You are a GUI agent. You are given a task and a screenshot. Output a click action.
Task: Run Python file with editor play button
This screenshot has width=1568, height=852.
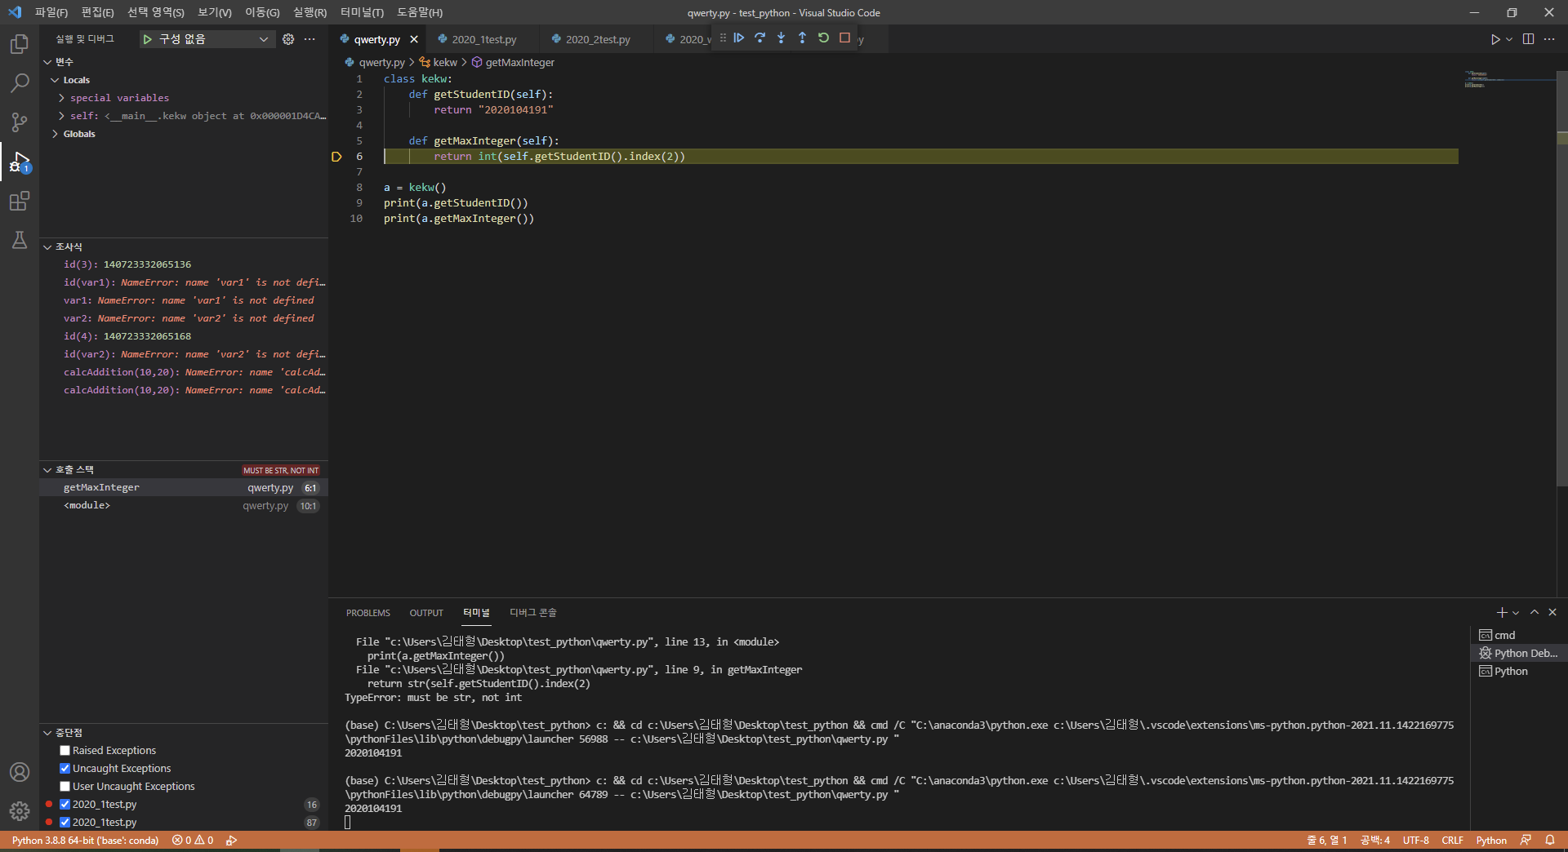(x=1495, y=39)
